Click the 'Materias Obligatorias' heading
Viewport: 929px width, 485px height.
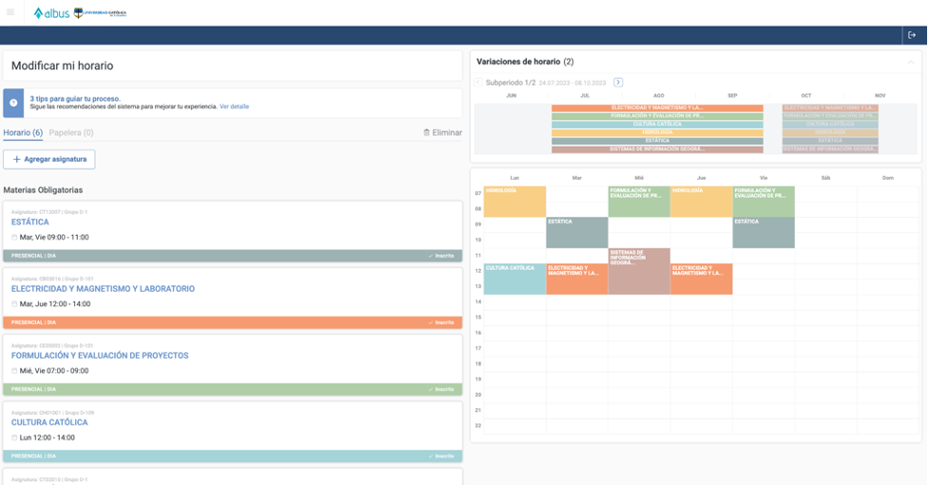pyautogui.click(x=43, y=190)
